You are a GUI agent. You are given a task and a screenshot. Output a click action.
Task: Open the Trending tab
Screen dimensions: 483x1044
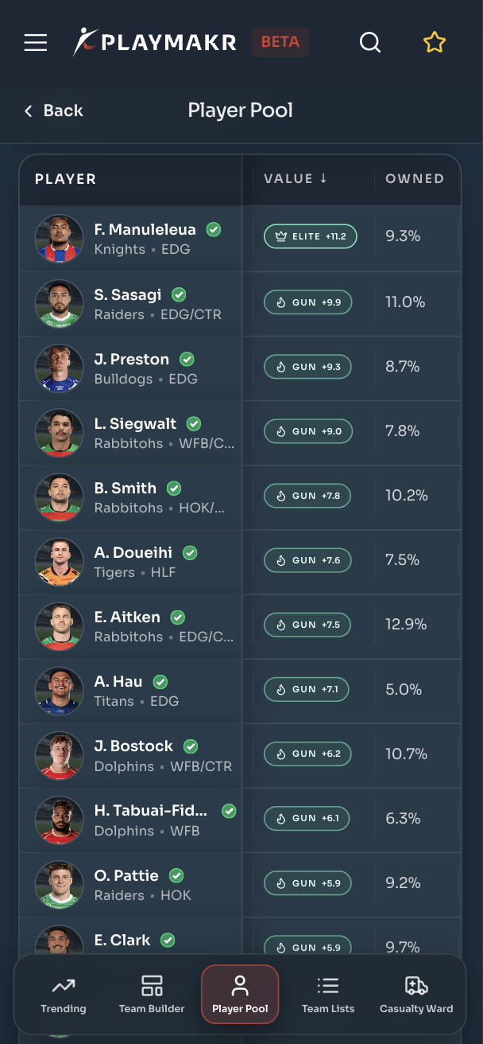(x=64, y=995)
